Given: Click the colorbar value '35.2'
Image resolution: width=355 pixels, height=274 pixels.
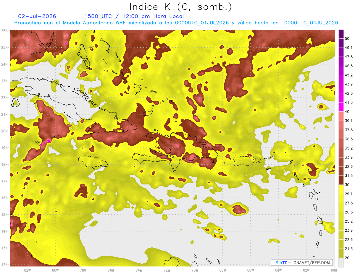Looking at the screenshot, I should pyautogui.click(x=348, y=148).
